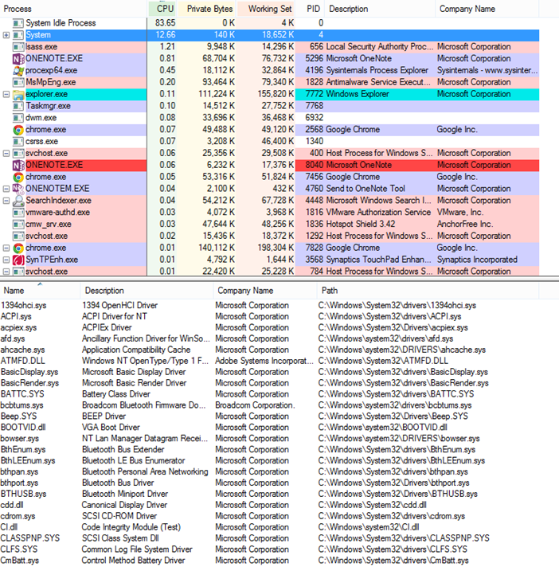Sort drivers by lower Company Name header
The width and height of the screenshot is (559, 567).
(265, 291)
